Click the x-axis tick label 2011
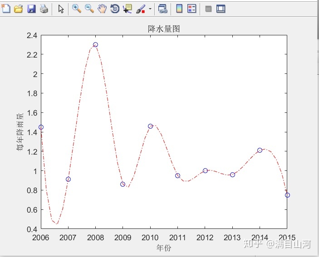This screenshot has height=257, width=319. (177, 238)
